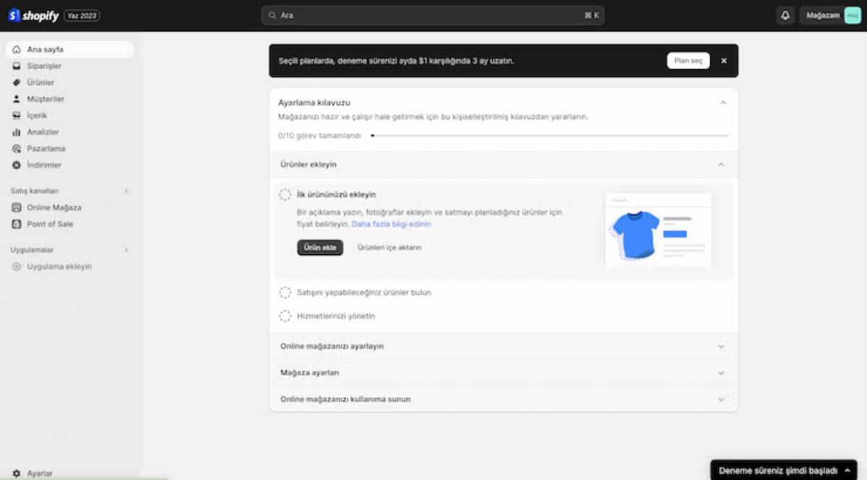
Task: Toggle 'Satışını yapabileceğiniz ürünler bulun' circle
Action: click(285, 292)
